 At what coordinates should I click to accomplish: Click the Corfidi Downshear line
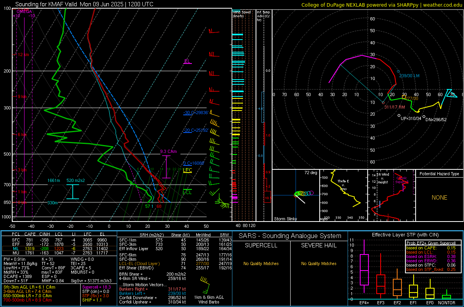pos(153,298)
